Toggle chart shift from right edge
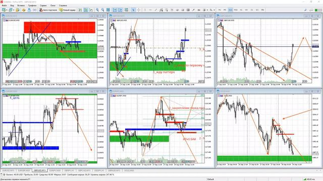This screenshot has height=181, width=323. point(121,10)
